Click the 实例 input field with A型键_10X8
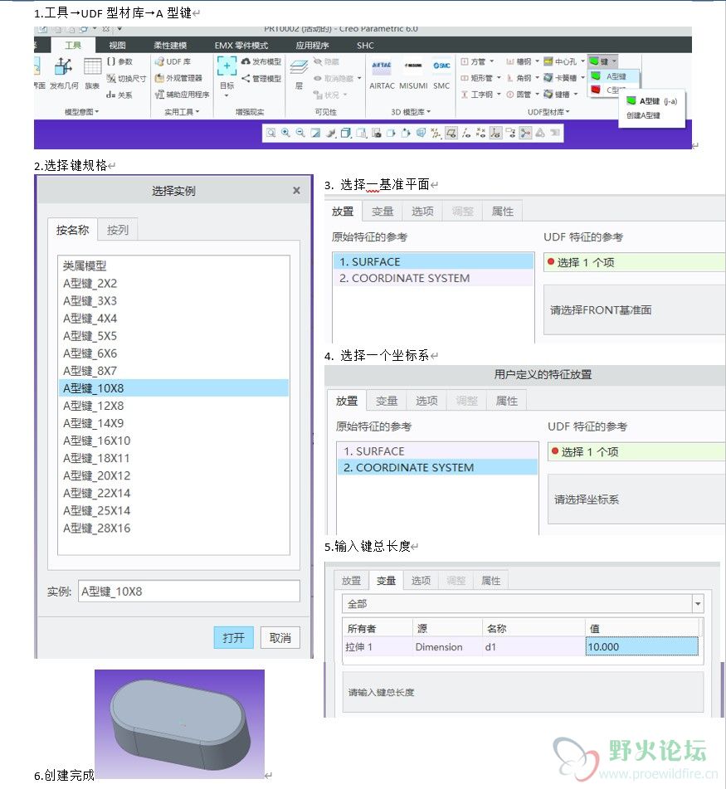 coord(189,592)
